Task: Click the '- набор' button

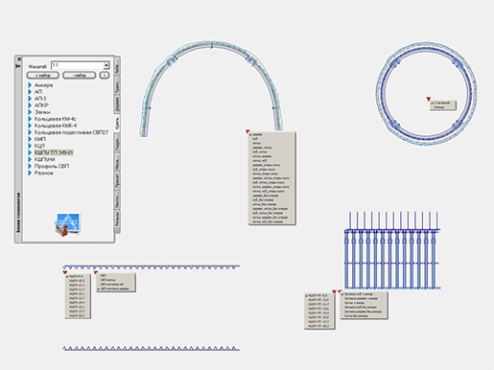Action: click(80, 76)
